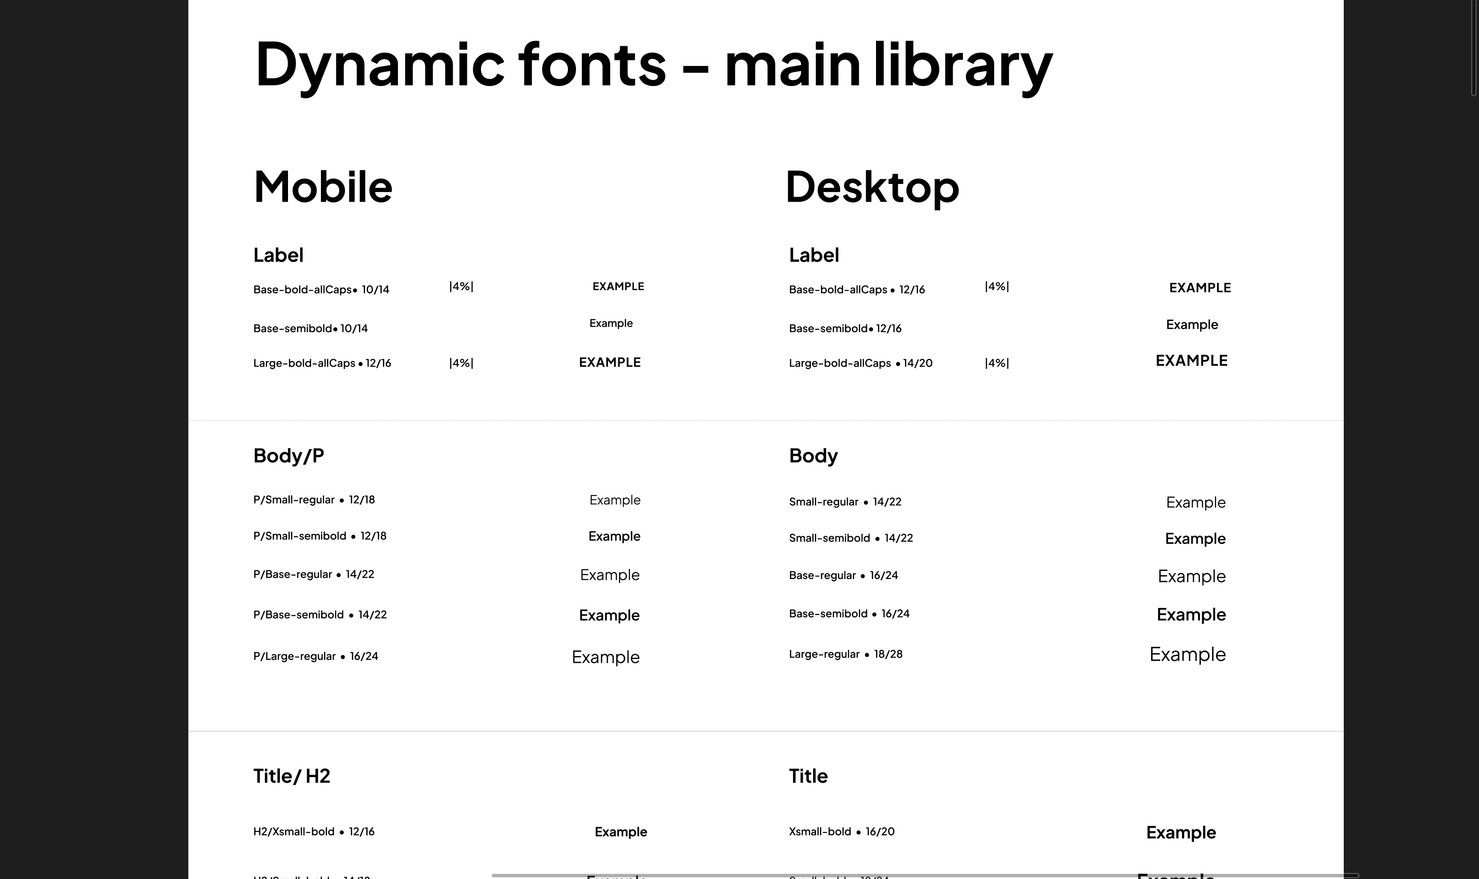Click the 'Large-regular • 18/28' text
This screenshot has width=1479, height=879.
(845, 654)
